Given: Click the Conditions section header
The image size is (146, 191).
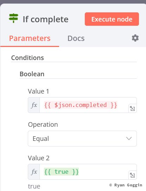Looking at the screenshot, I should 27,58.
